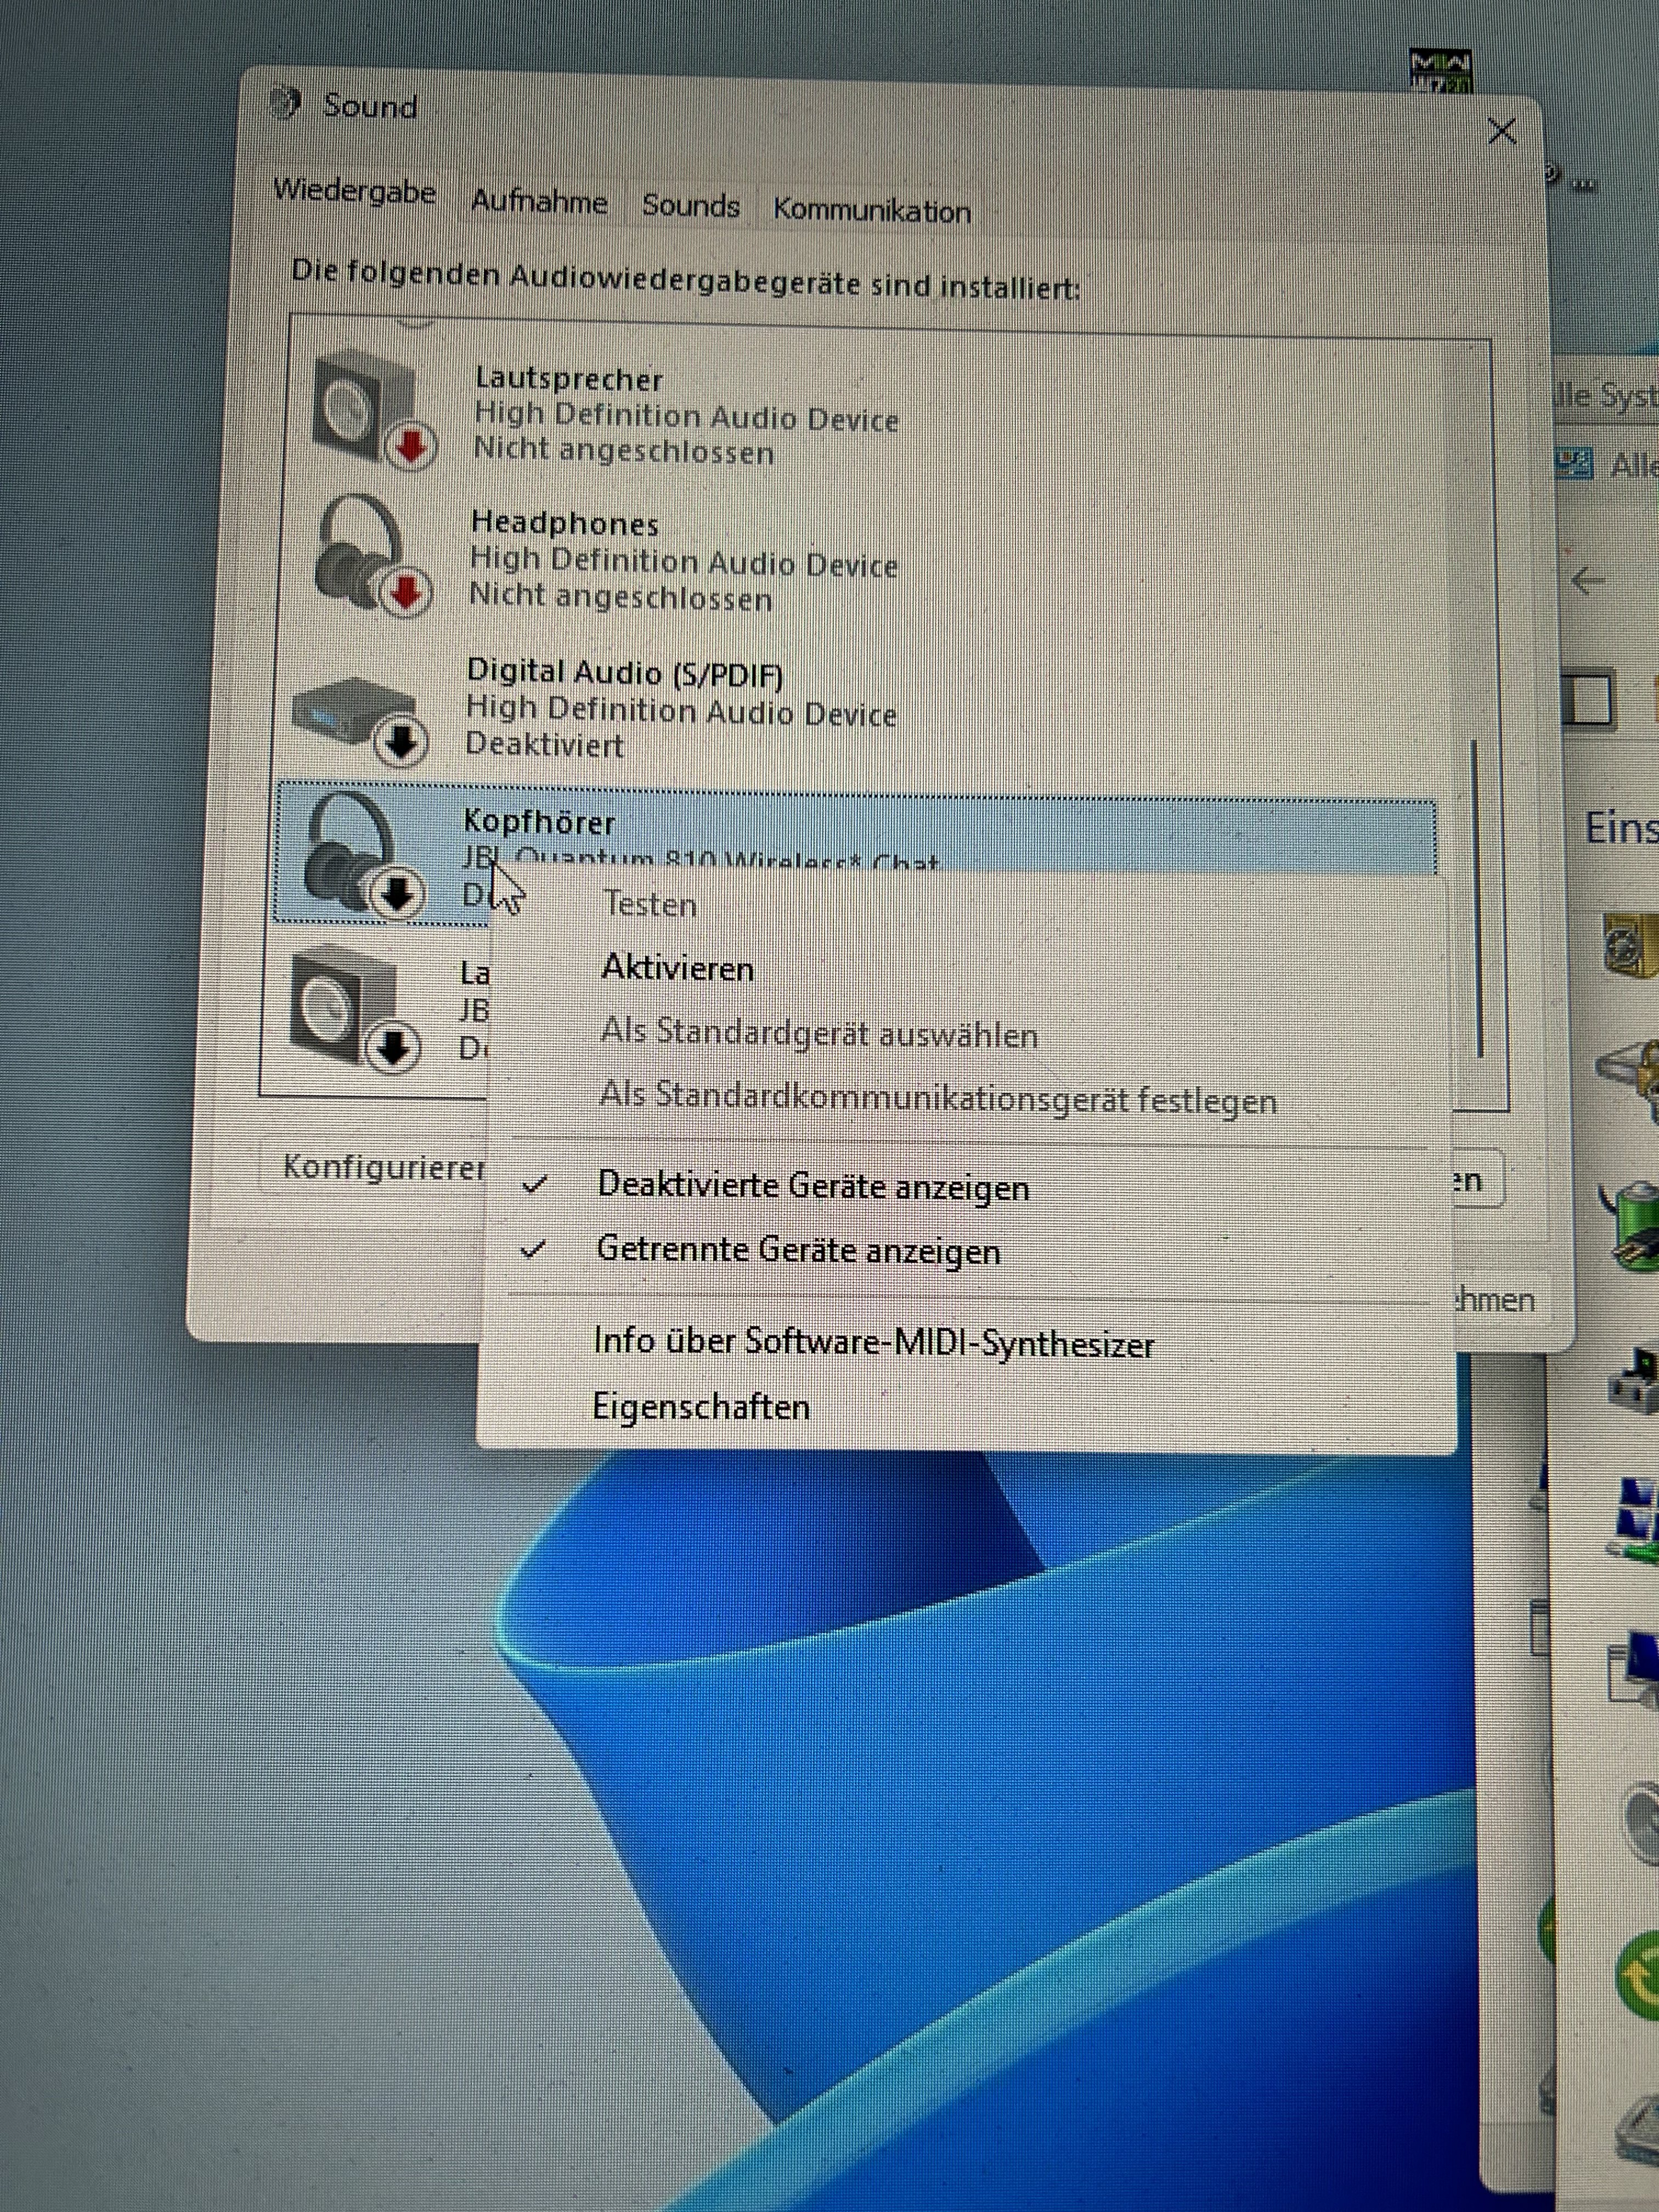Click the MW game icon on desktop
The image size is (1659, 2212).
tap(1440, 72)
